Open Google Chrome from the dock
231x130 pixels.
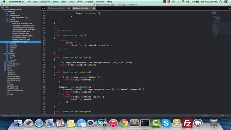tap(124, 123)
